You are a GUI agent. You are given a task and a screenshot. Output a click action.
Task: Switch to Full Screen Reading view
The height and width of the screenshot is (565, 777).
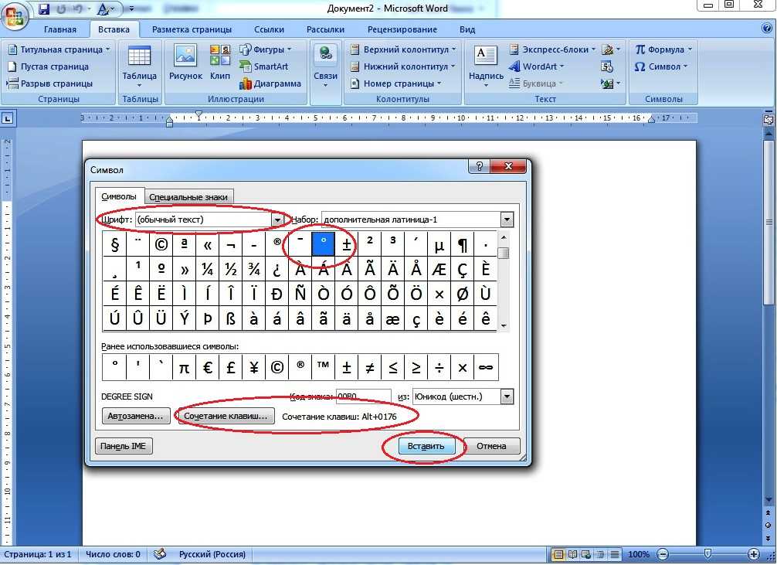[x=572, y=554]
